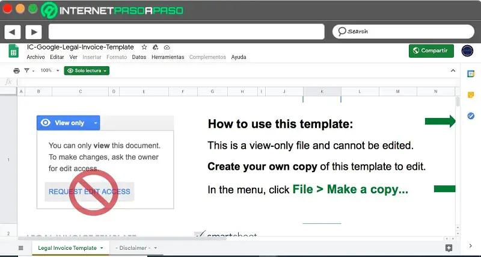
Task: Select column G header
Action: [x=212, y=91]
